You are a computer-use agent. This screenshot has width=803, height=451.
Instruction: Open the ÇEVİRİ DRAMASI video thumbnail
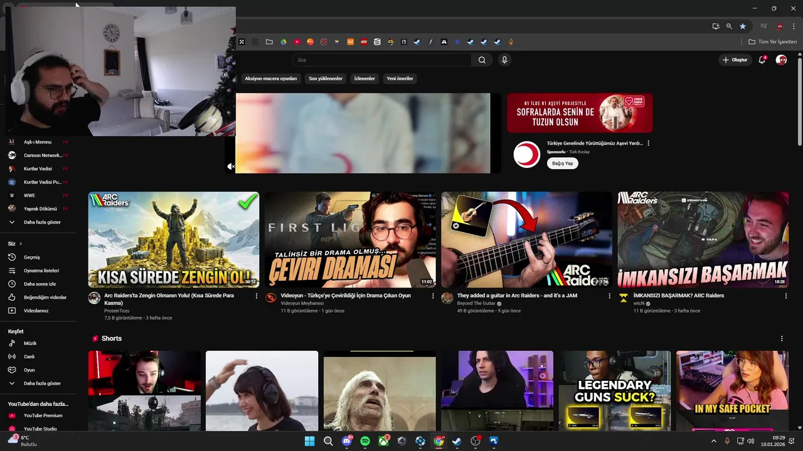pos(350,240)
